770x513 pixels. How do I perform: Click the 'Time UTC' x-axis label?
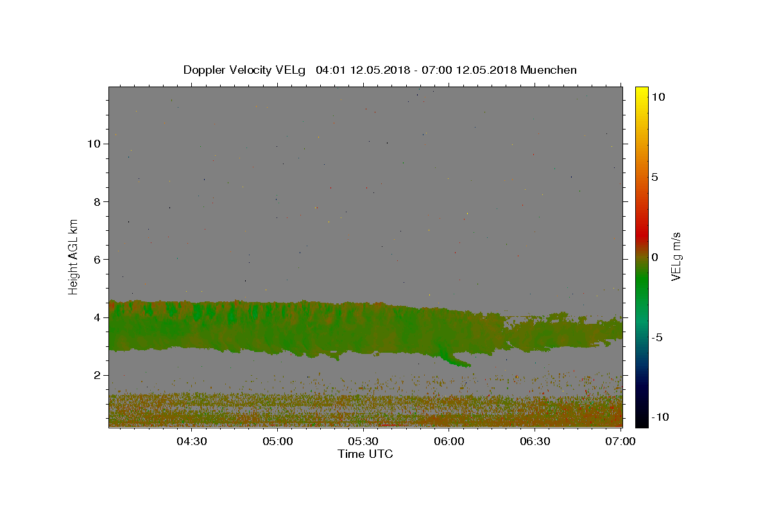click(365, 454)
